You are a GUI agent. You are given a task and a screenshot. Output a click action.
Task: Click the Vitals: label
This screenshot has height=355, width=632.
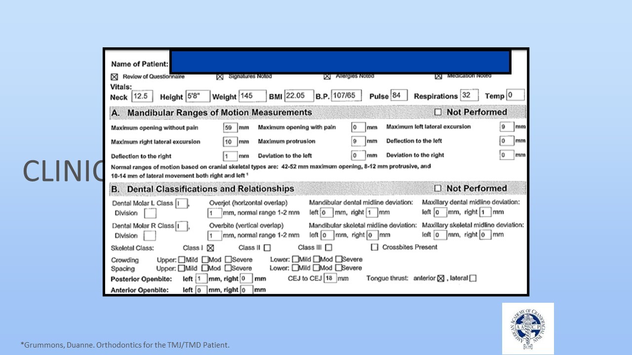120,87
